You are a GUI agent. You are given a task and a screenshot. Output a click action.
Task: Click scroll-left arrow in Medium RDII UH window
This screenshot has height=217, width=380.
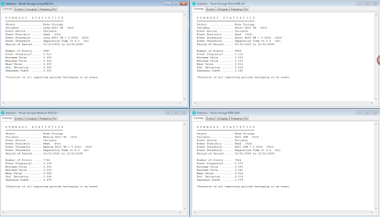[4, 212]
